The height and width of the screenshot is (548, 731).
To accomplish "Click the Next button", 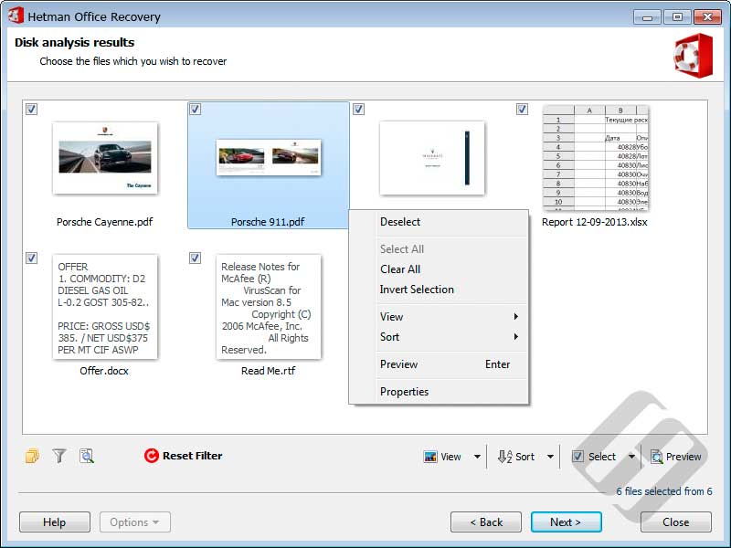I will click(566, 522).
